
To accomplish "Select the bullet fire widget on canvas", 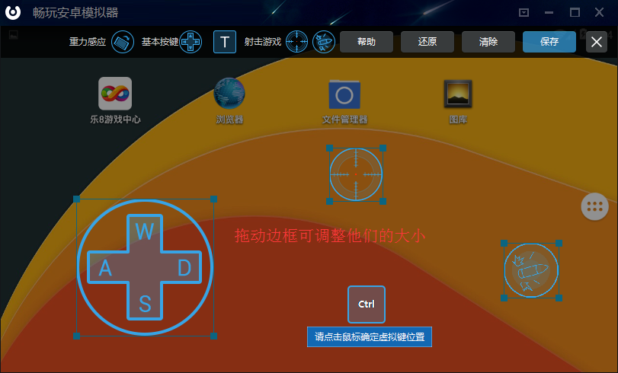I will click(x=531, y=270).
